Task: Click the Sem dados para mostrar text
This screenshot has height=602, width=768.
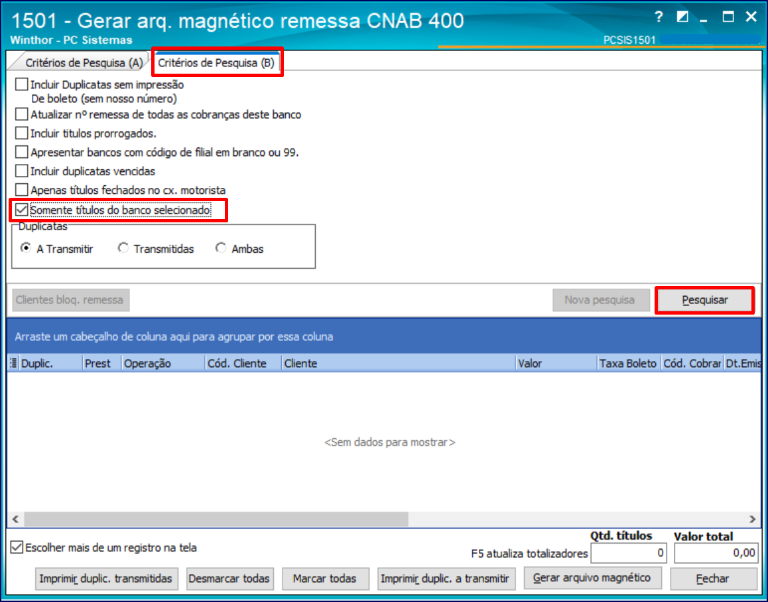Action: pyautogui.click(x=390, y=442)
